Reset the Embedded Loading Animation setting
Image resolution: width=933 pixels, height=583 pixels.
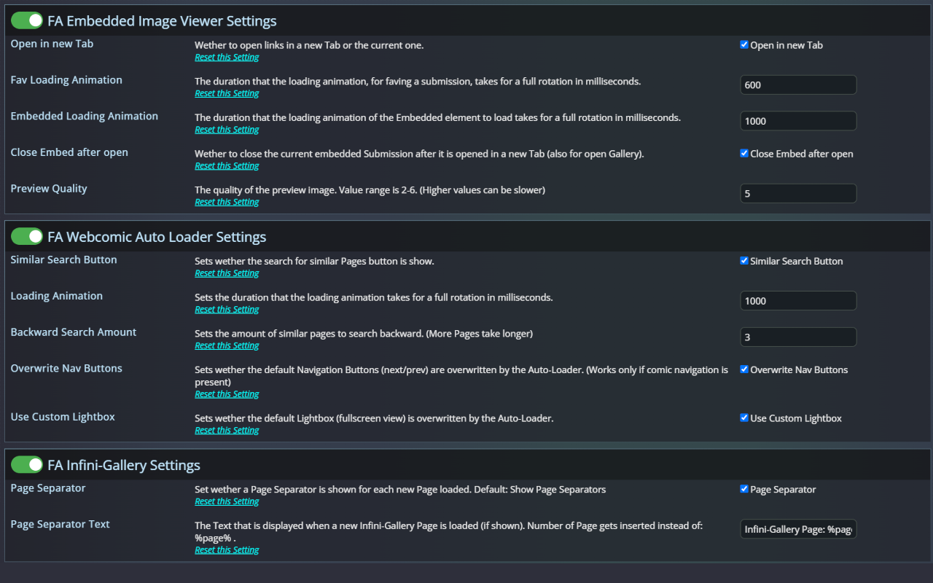click(x=227, y=130)
